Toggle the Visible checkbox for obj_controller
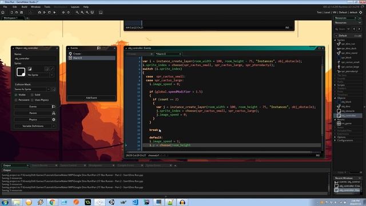 point(16,95)
